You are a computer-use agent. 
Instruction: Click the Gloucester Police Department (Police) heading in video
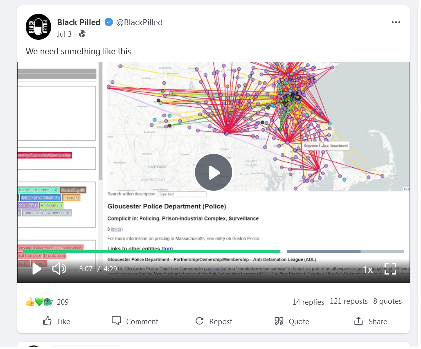click(x=166, y=206)
